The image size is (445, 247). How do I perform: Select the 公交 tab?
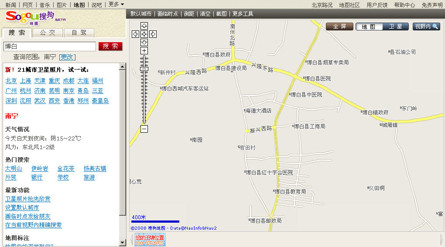48,33
